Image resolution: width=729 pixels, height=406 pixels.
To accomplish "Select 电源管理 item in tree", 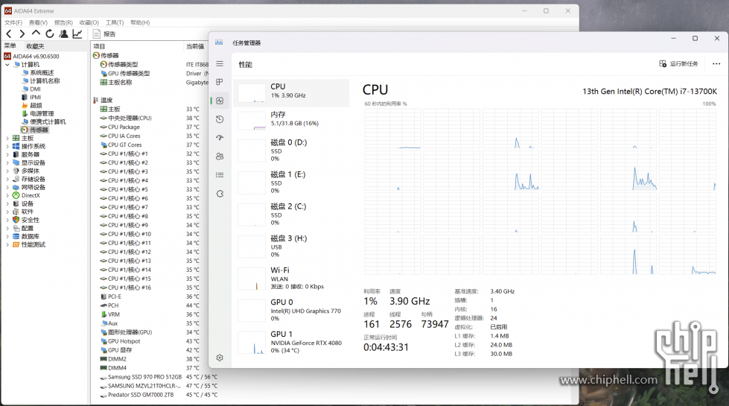I will click(38, 113).
